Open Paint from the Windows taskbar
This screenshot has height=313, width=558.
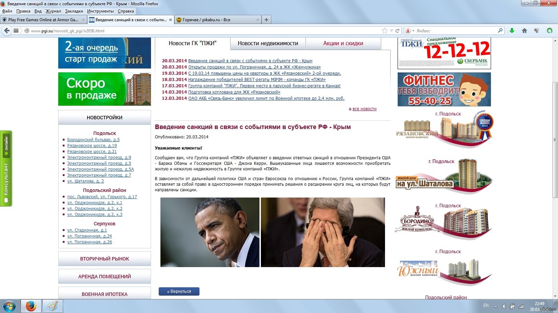(x=52, y=306)
